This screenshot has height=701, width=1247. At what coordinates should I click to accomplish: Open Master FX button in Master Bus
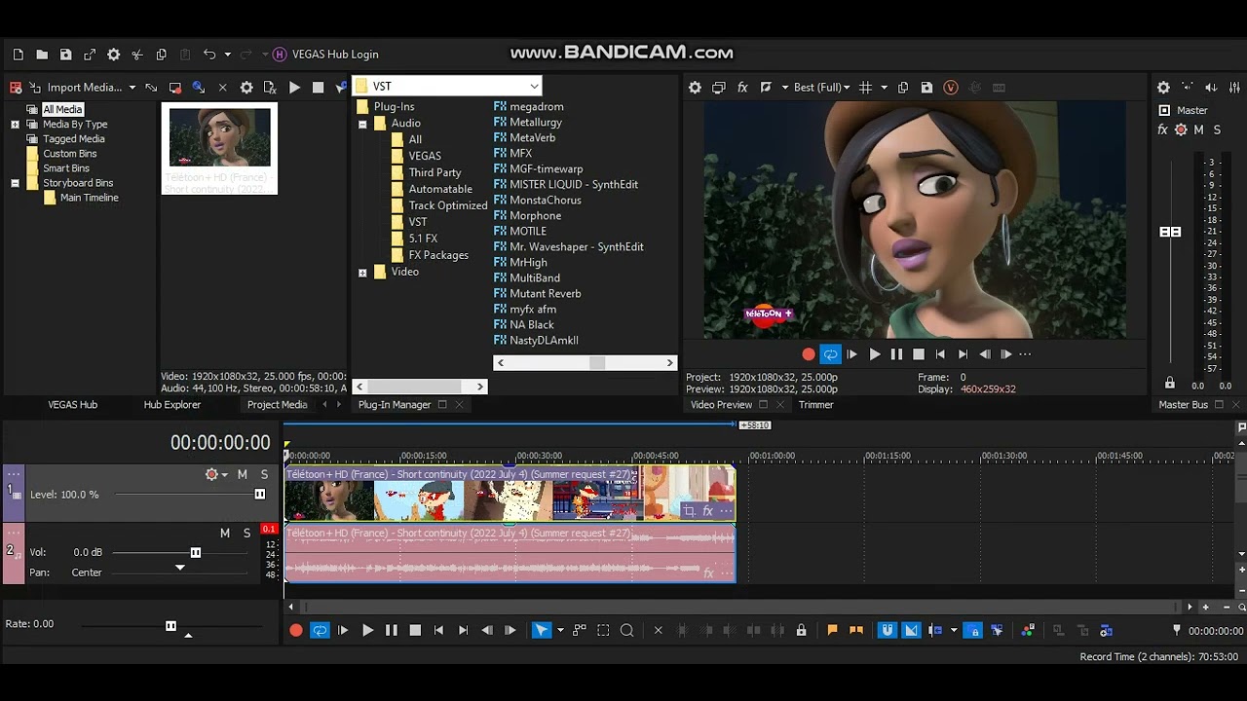pyautogui.click(x=1162, y=129)
